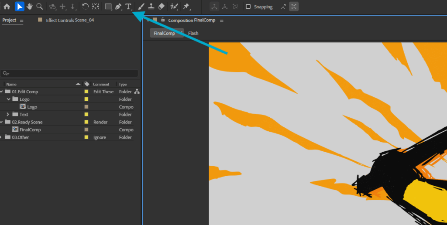Screen dimensions: 447x225
Task: Select the Rectangle shape tool
Action: click(x=108, y=7)
